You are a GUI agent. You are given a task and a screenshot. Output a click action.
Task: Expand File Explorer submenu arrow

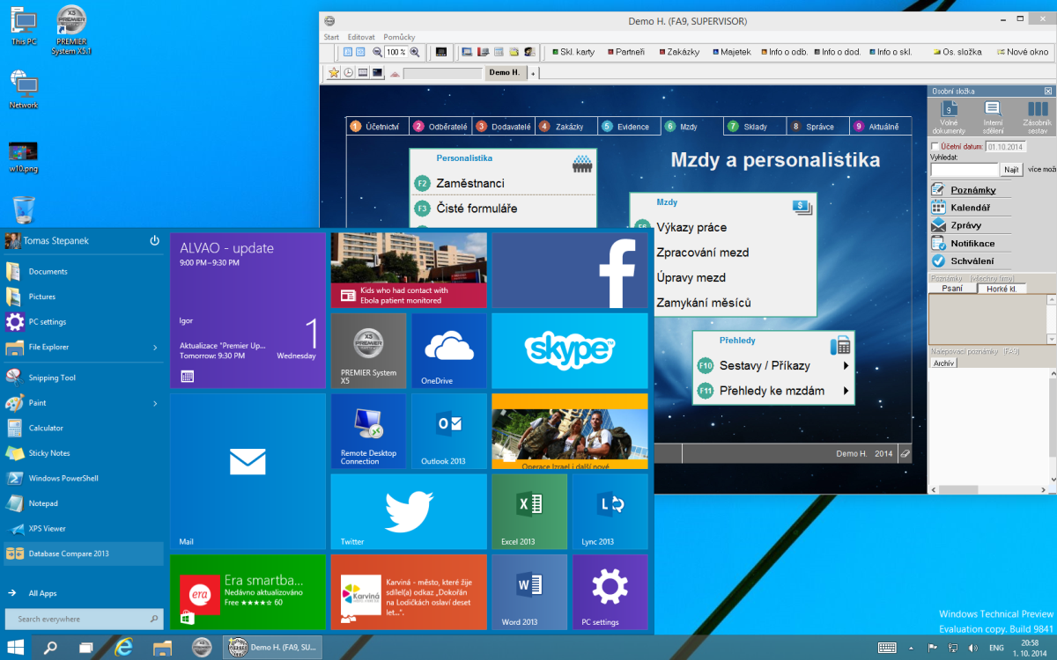(x=155, y=348)
